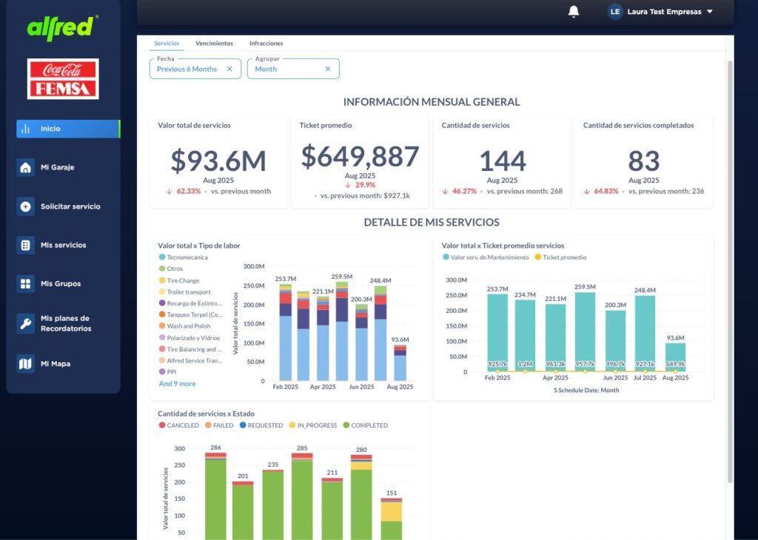The height and width of the screenshot is (540, 758).
Task: Open the Valor total x Ticket promedio servicios title
Action: [503, 246]
